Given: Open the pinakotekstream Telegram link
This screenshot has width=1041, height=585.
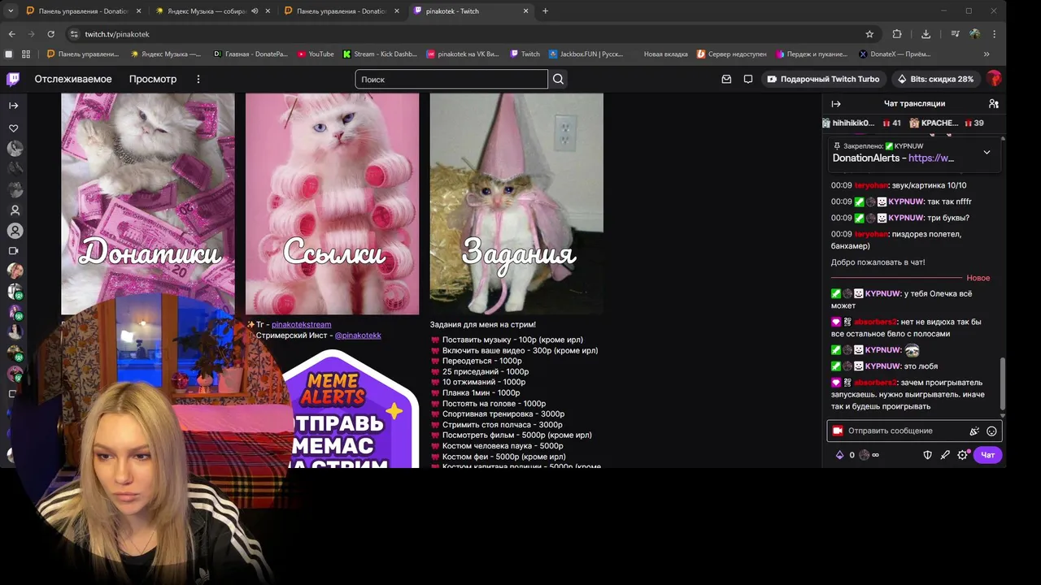Looking at the screenshot, I should [301, 324].
